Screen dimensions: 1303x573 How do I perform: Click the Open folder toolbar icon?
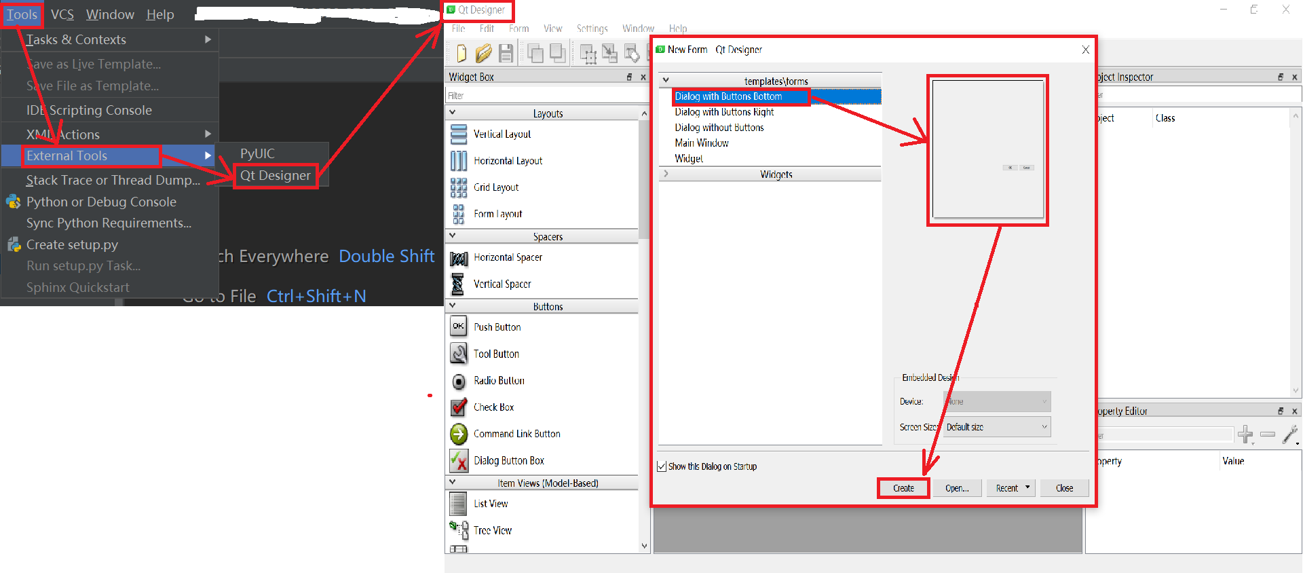tap(484, 53)
